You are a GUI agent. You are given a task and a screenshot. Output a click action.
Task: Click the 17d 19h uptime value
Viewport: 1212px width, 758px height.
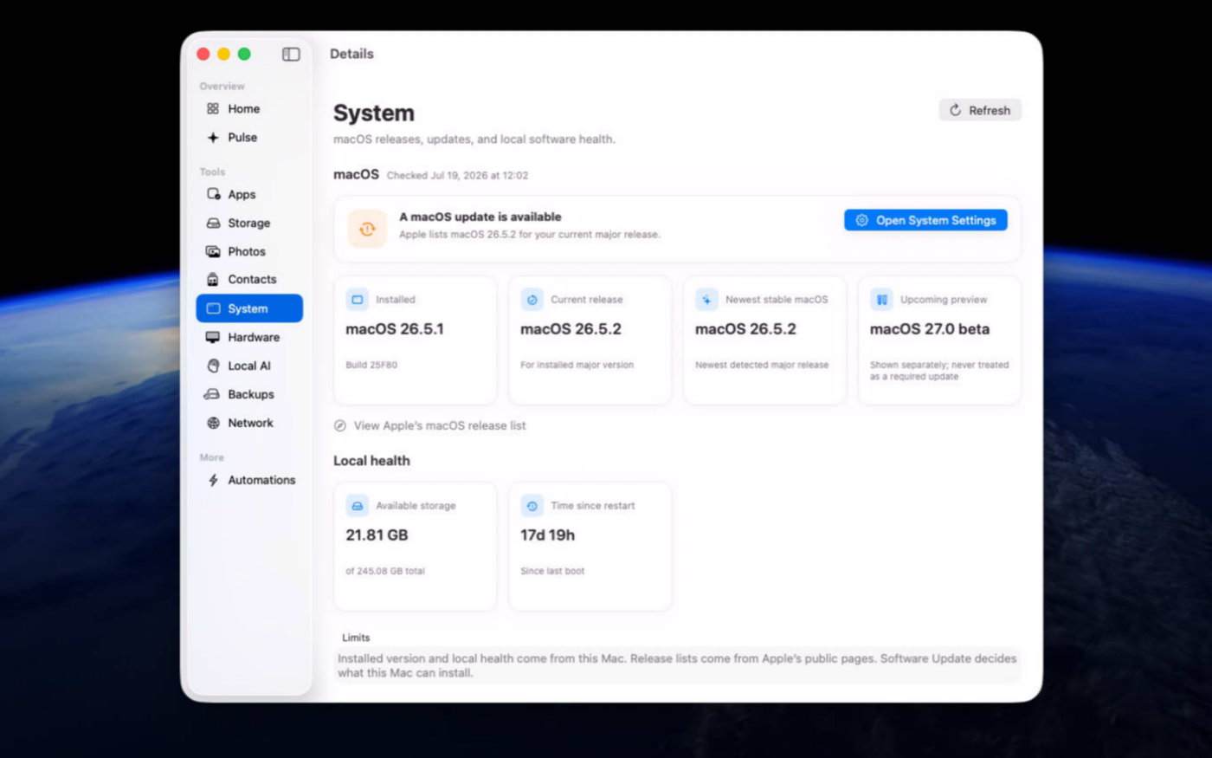point(547,535)
